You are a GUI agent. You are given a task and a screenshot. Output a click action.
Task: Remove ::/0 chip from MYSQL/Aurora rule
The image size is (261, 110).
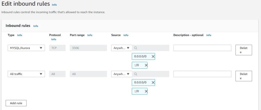coord(146,65)
